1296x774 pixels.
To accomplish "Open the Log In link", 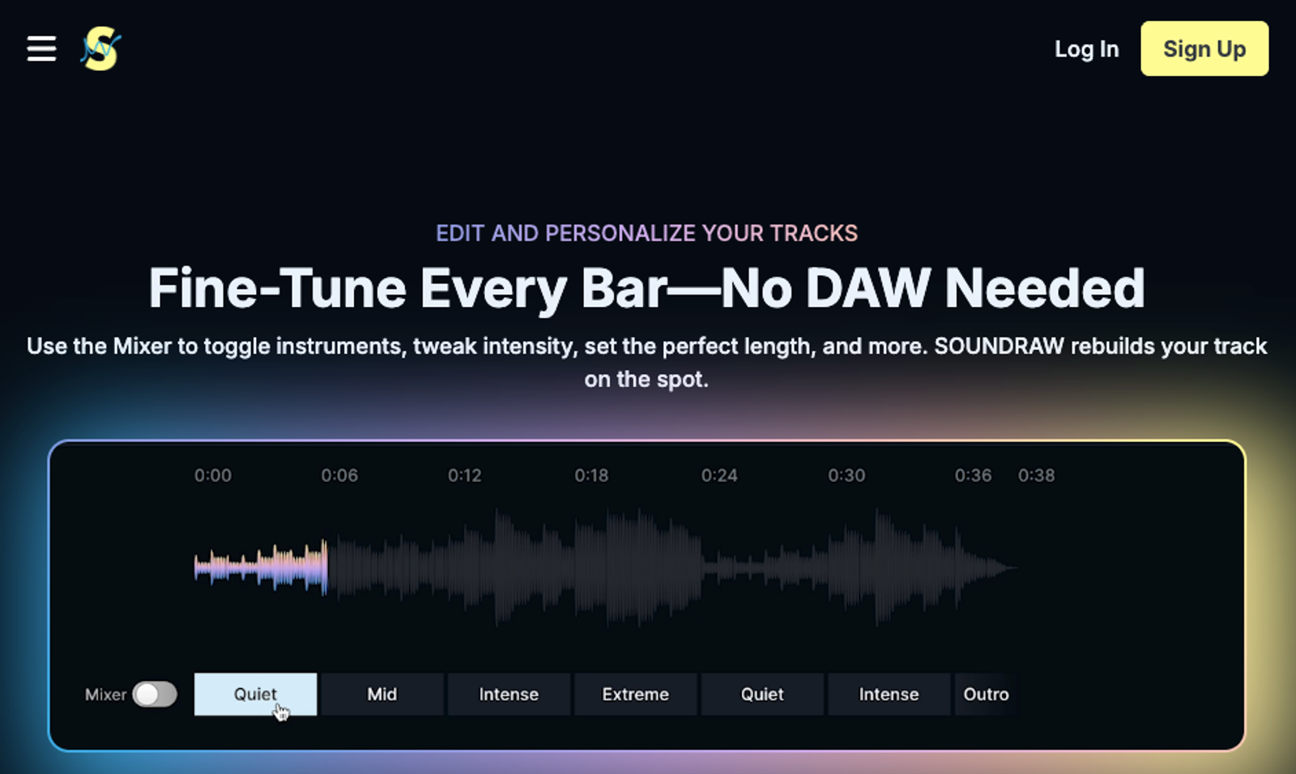I will (1086, 49).
